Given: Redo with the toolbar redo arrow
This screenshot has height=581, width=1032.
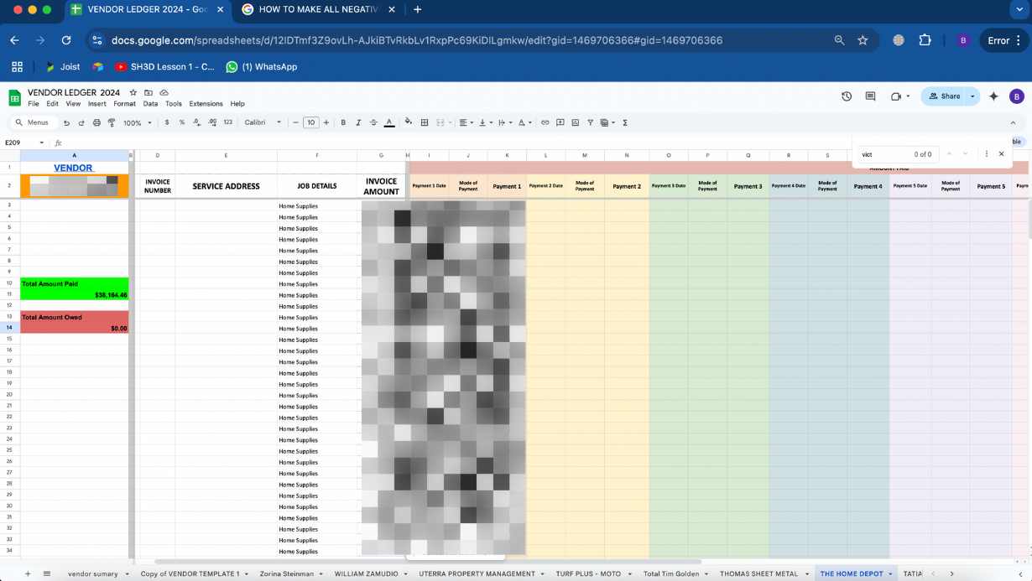Looking at the screenshot, I should pos(81,122).
